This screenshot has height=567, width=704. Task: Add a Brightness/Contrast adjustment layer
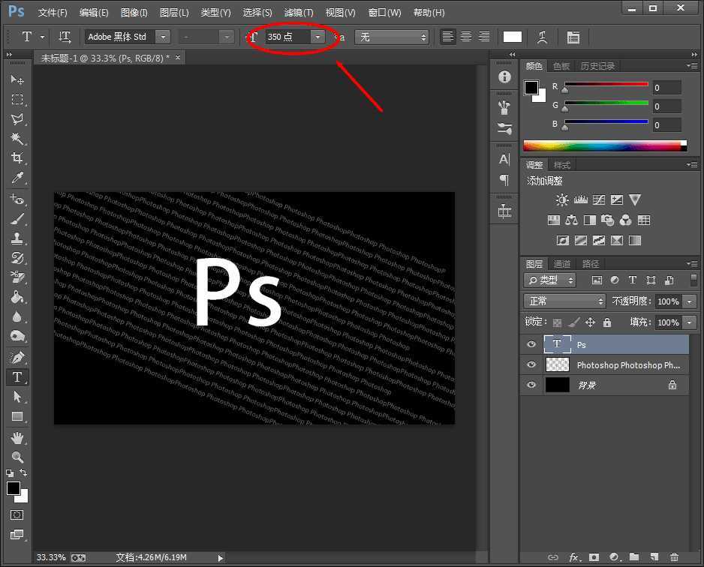561,199
